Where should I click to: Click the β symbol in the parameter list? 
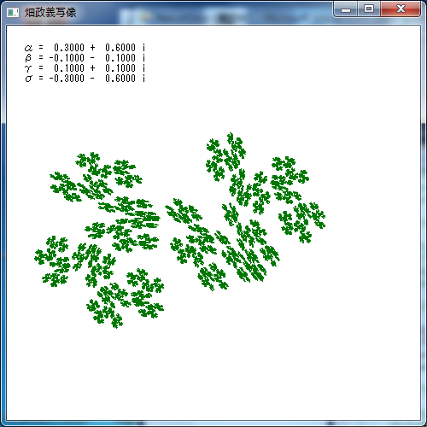(28, 58)
